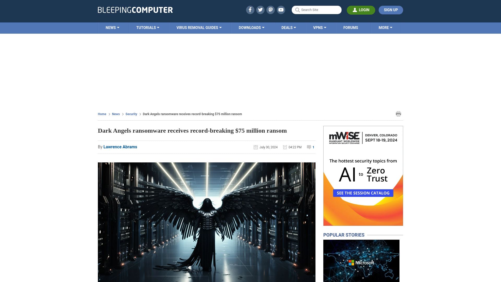Click the SIGN UP button
Viewport: 501px width, 282px height.
coord(391,10)
